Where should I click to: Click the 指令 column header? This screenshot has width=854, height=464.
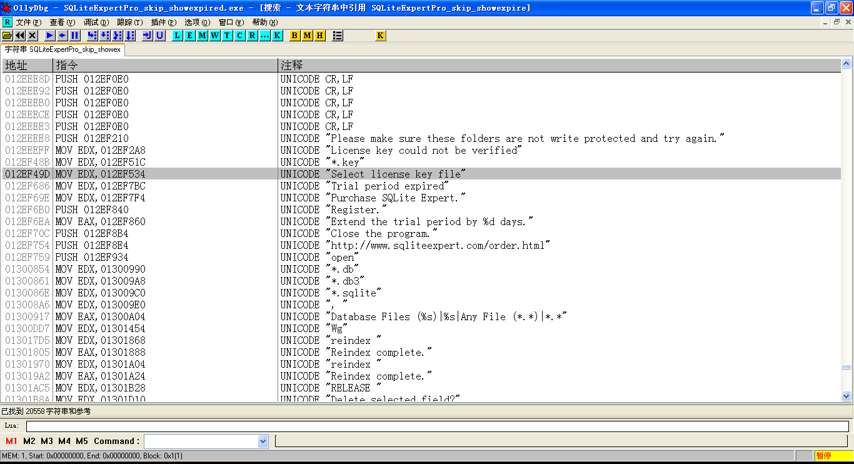(166, 65)
